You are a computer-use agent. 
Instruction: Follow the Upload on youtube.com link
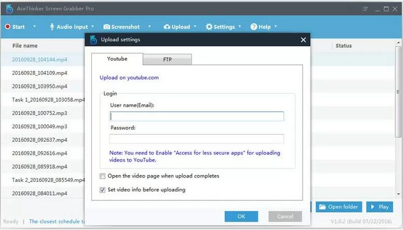pyautogui.click(x=129, y=77)
